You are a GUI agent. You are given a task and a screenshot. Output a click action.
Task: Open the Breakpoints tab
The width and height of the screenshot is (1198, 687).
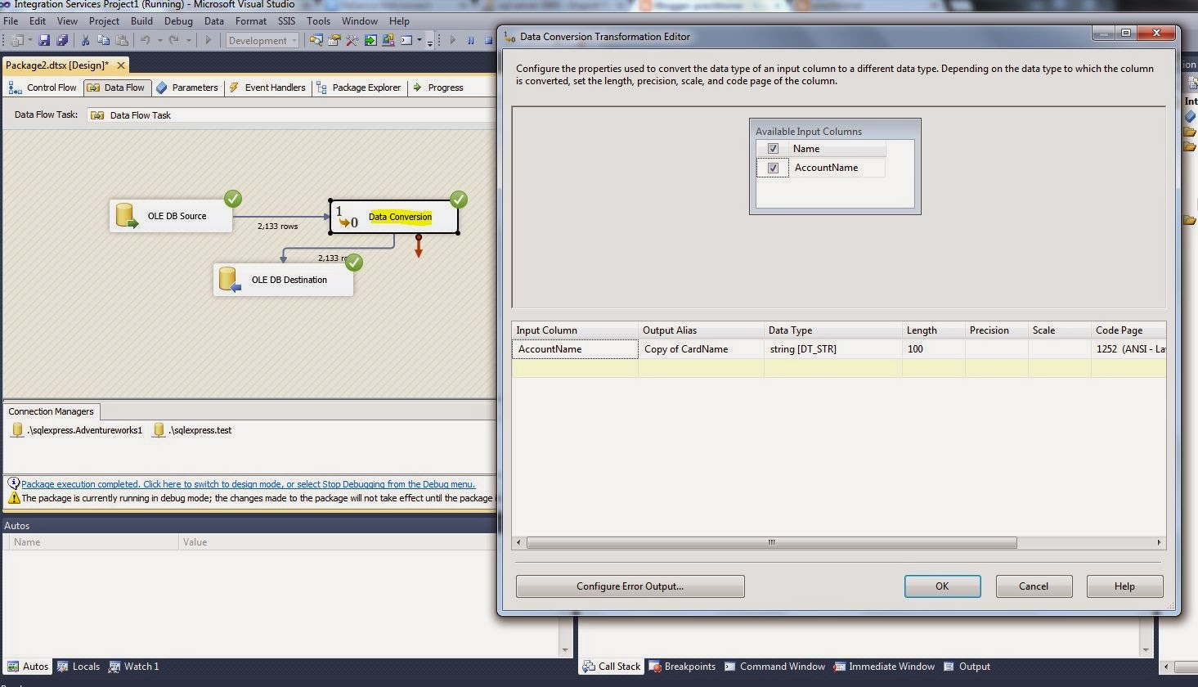[x=682, y=667]
